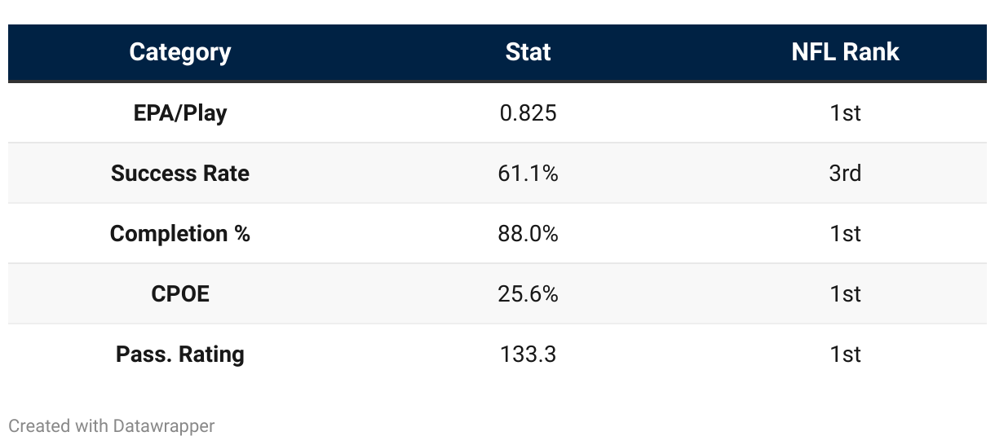This screenshot has height=445, width=995.
Task: Click the NFL Rank column header
Action: pyautogui.click(x=845, y=52)
